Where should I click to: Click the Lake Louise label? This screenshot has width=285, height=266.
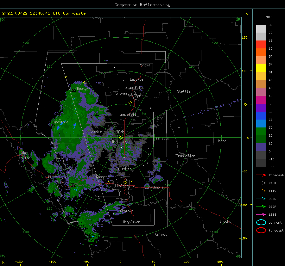point(24,155)
